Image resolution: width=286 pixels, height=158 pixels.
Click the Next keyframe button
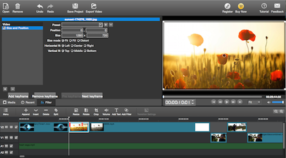[92, 96]
